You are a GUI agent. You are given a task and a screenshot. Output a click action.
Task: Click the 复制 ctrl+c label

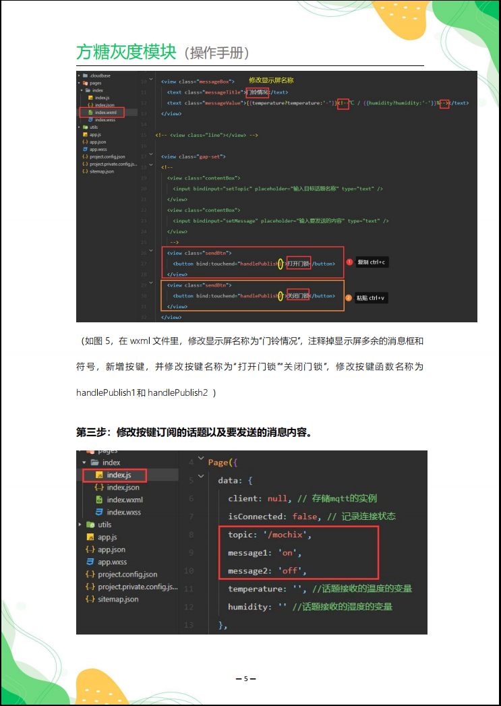click(372, 262)
